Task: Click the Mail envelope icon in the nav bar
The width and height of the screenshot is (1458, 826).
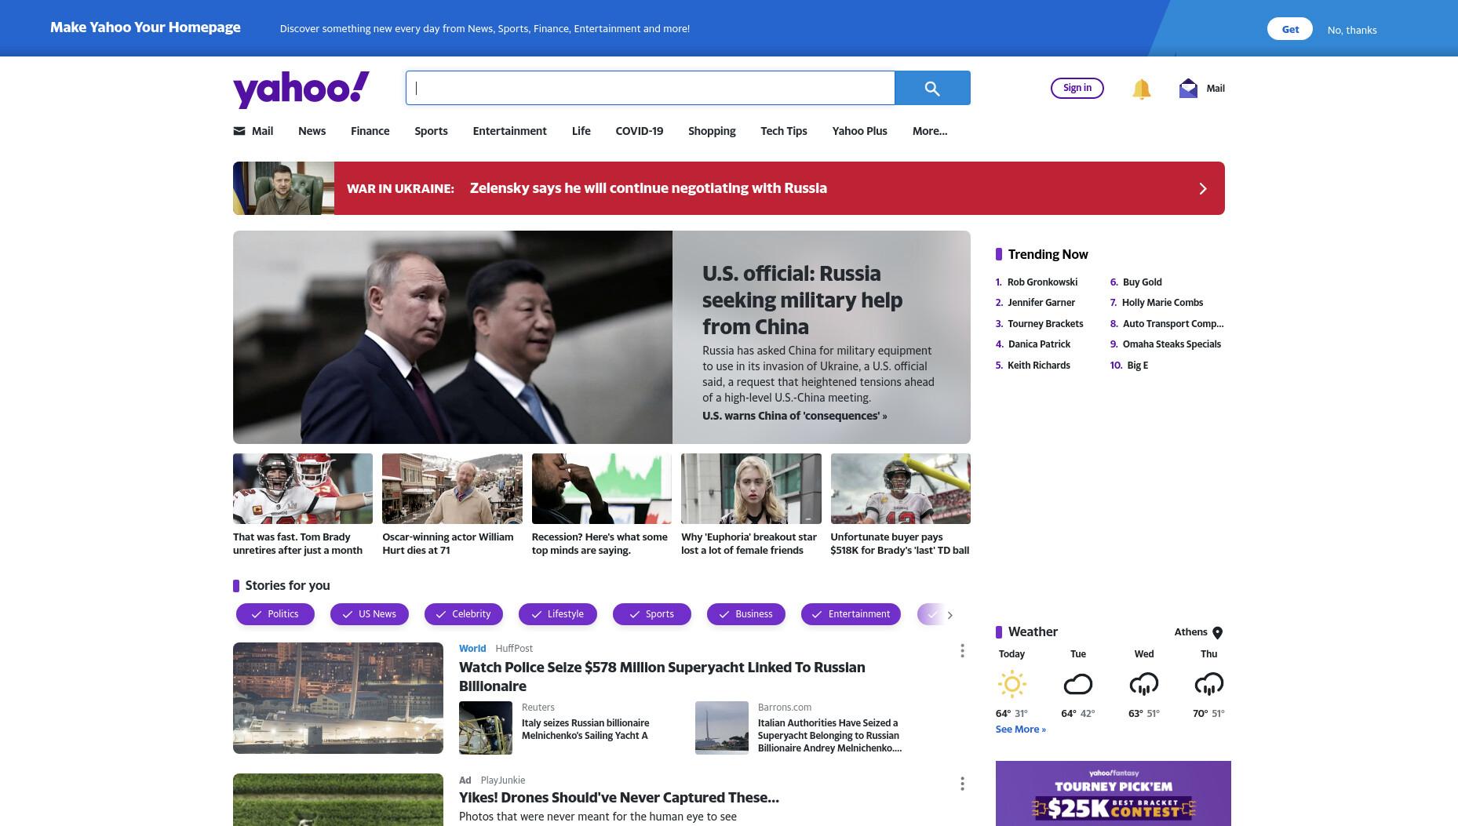Action: point(239,131)
